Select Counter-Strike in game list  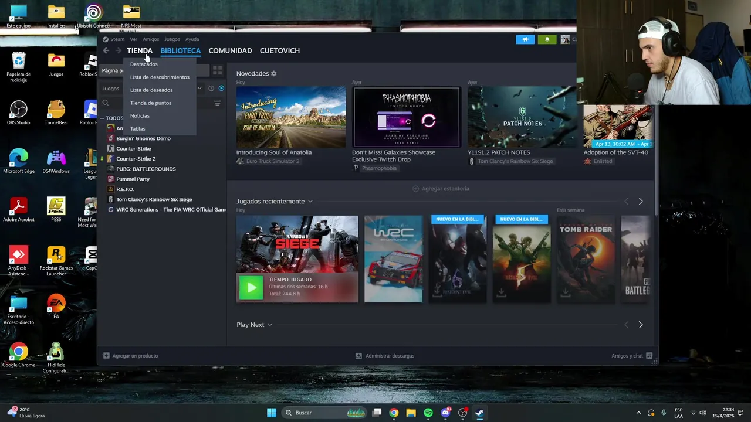tap(133, 149)
